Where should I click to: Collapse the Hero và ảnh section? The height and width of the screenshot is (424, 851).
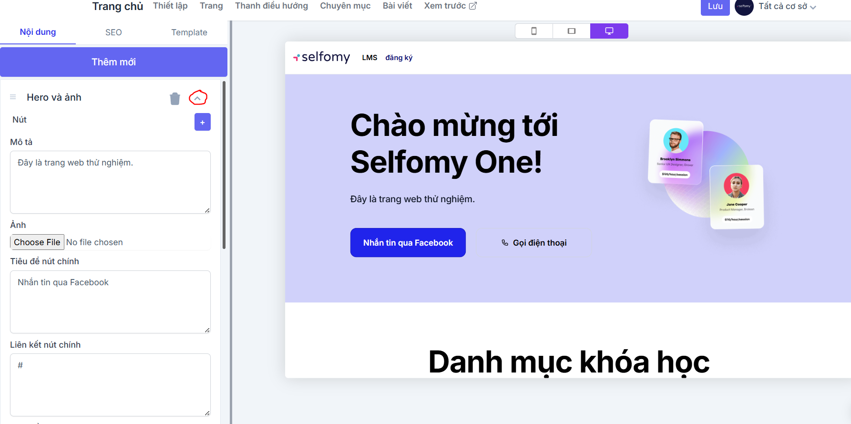[197, 98]
